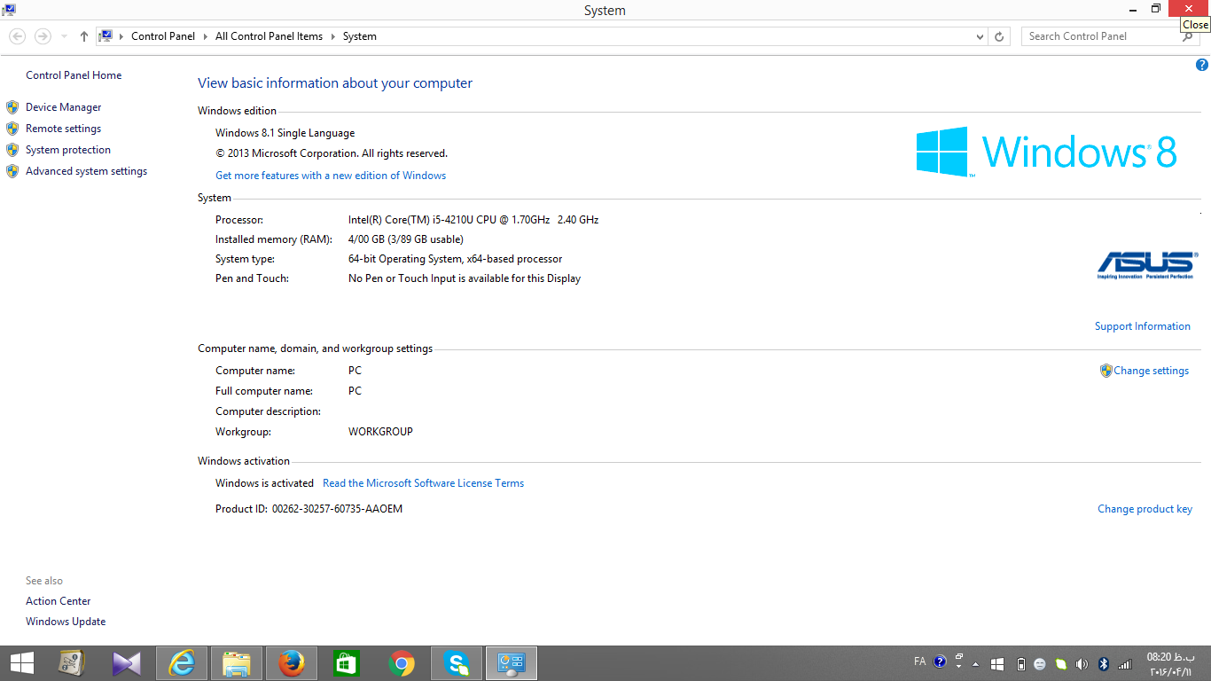Viewport: 1211px width, 681px height.
Task: Click the round face tray icon
Action: tap(1040, 663)
